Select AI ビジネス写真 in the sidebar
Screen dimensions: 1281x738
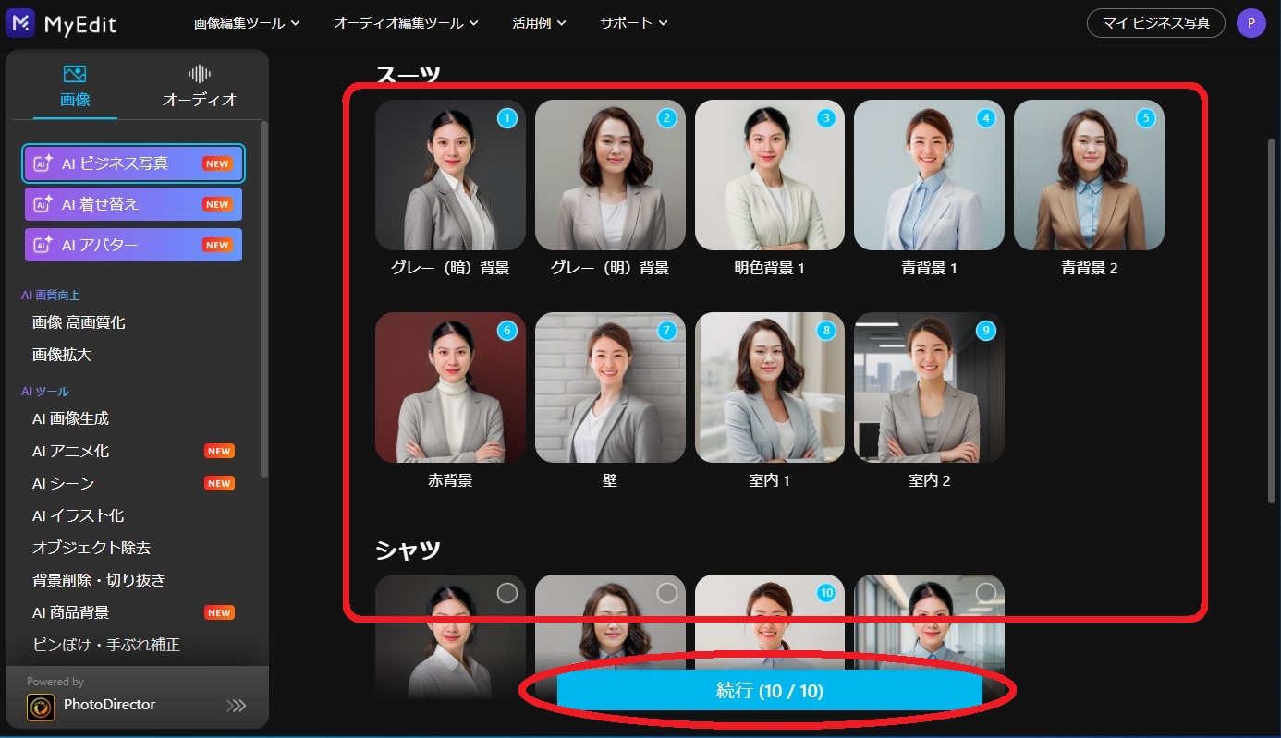coord(134,163)
